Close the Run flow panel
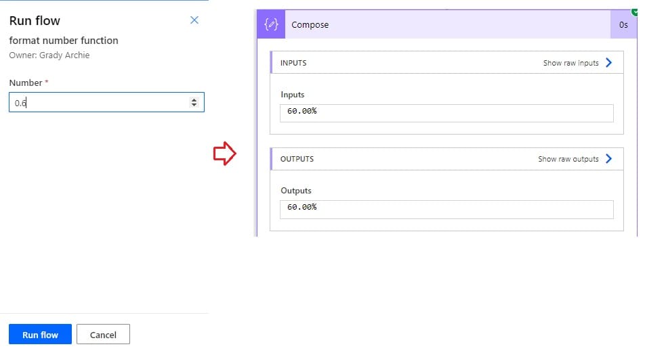Screen dimensions: 645x353 pyautogui.click(x=194, y=20)
